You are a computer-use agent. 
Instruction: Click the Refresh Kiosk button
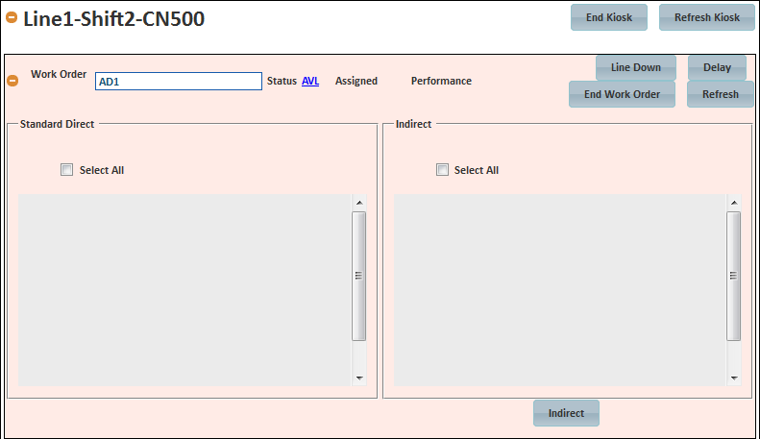pyautogui.click(x=707, y=17)
